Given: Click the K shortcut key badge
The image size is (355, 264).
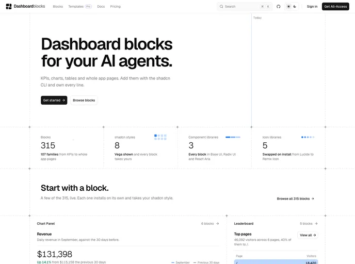Looking at the screenshot, I should tap(268, 7).
